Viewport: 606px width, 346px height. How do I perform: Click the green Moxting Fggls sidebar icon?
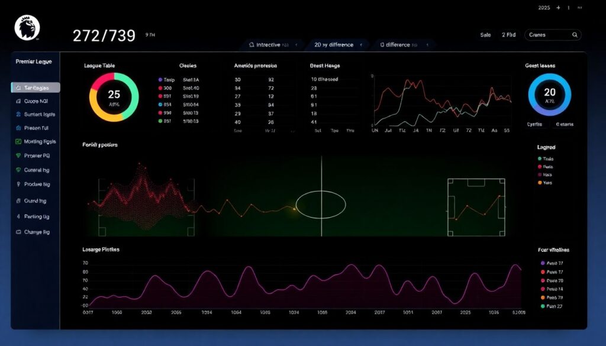click(x=18, y=142)
